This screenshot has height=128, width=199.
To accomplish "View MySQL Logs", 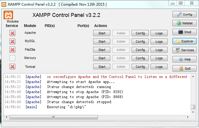I will click(159, 41).
